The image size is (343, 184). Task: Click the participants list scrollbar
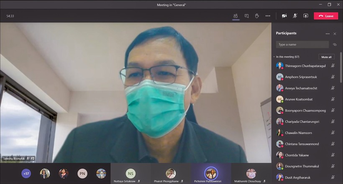(341, 68)
